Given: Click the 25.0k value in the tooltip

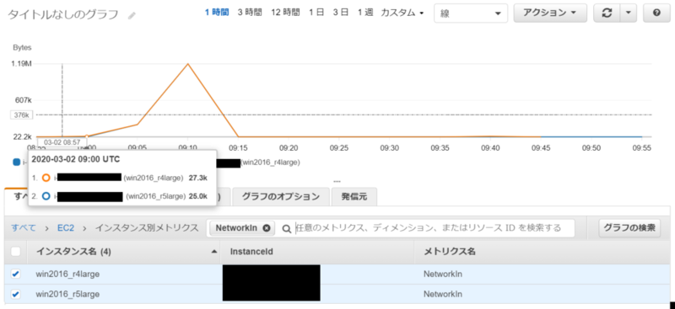Looking at the screenshot, I should point(198,196).
